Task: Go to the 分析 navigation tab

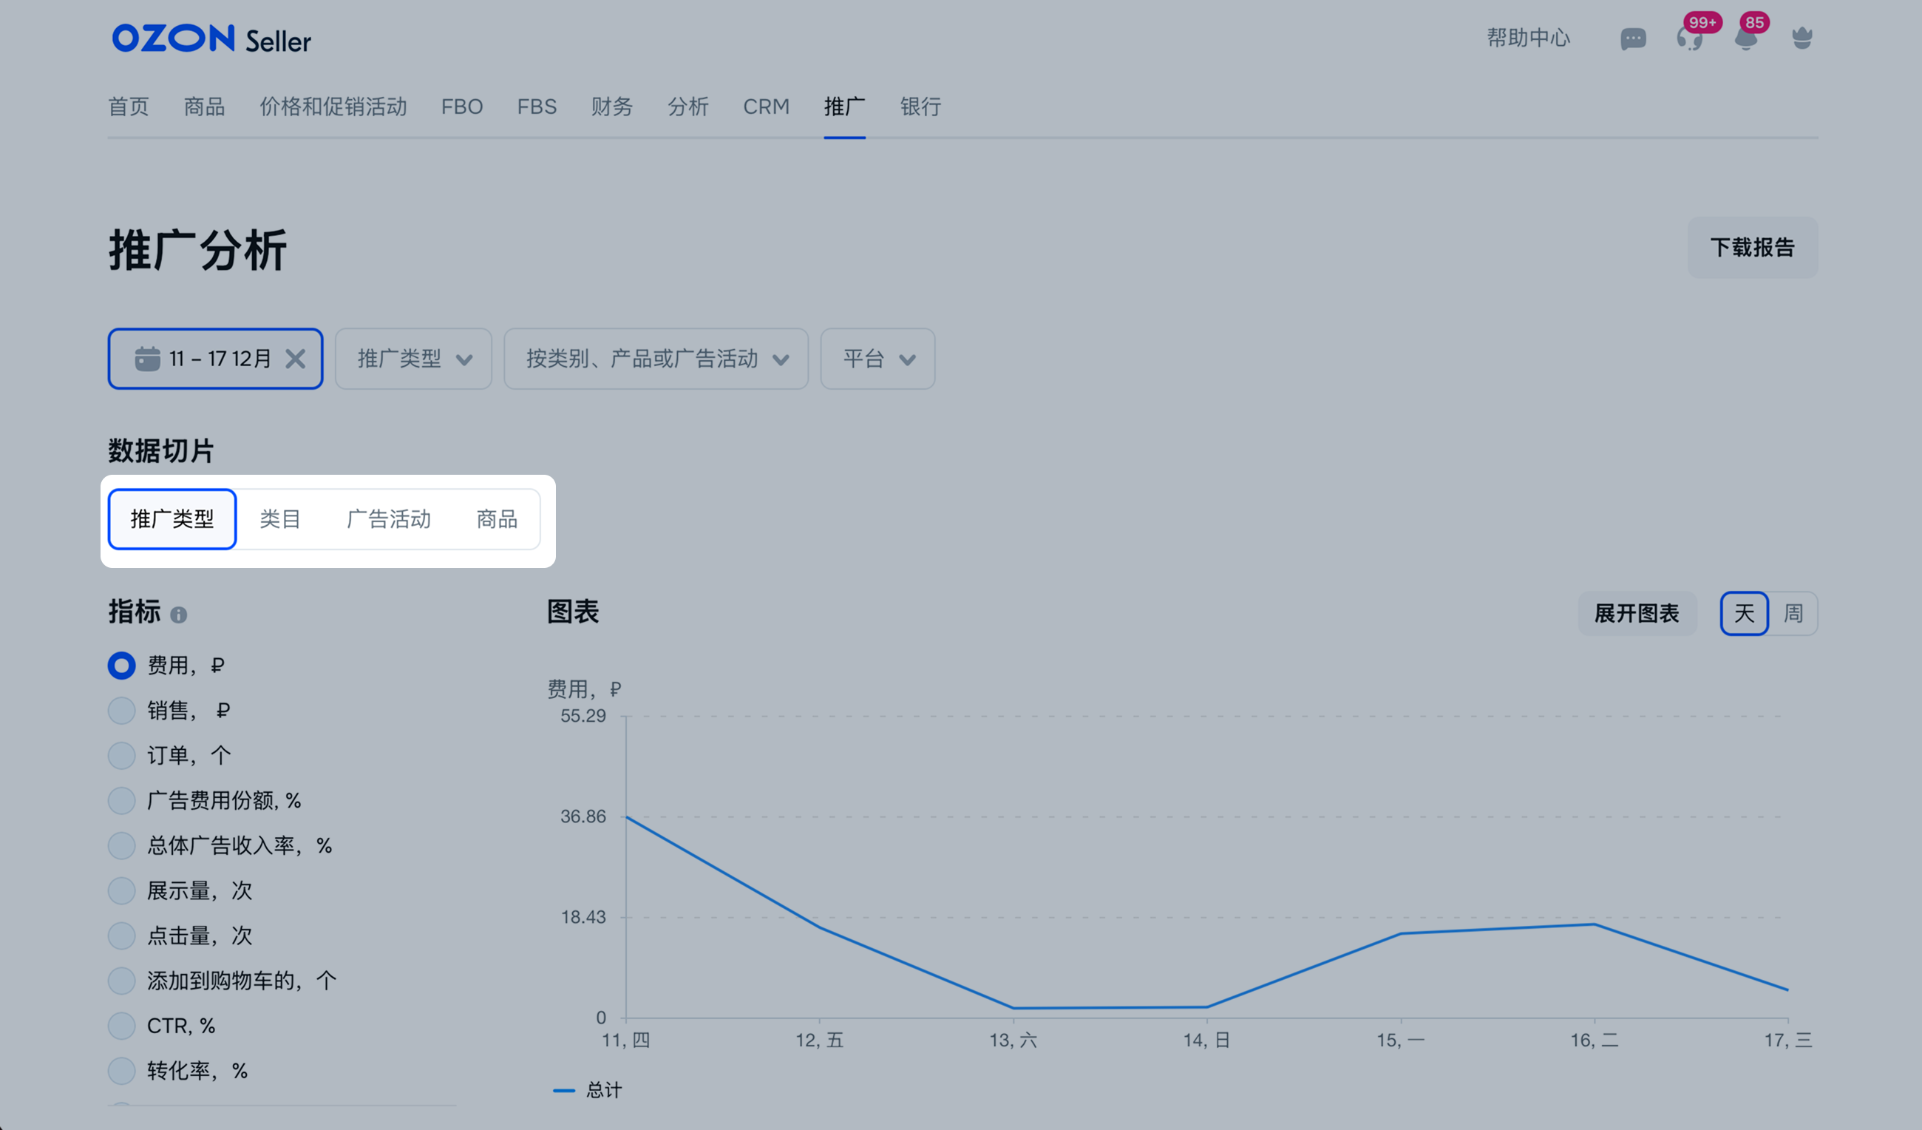Action: tap(688, 106)
